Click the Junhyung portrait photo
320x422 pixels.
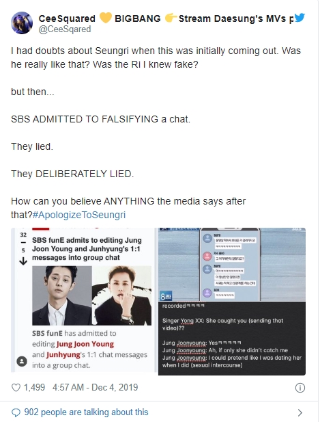click(x=122, y=295)
